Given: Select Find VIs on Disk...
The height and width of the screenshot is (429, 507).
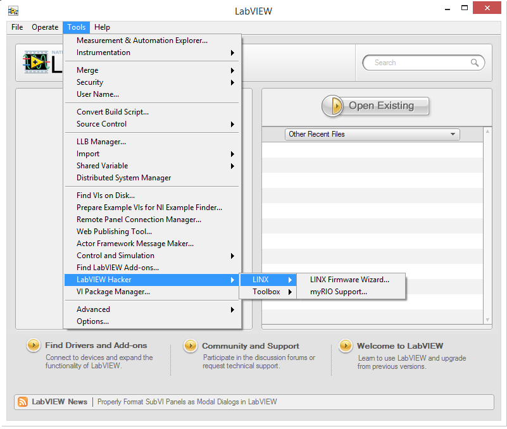Looking at the screenshot, I should click(x=152, y=196).
